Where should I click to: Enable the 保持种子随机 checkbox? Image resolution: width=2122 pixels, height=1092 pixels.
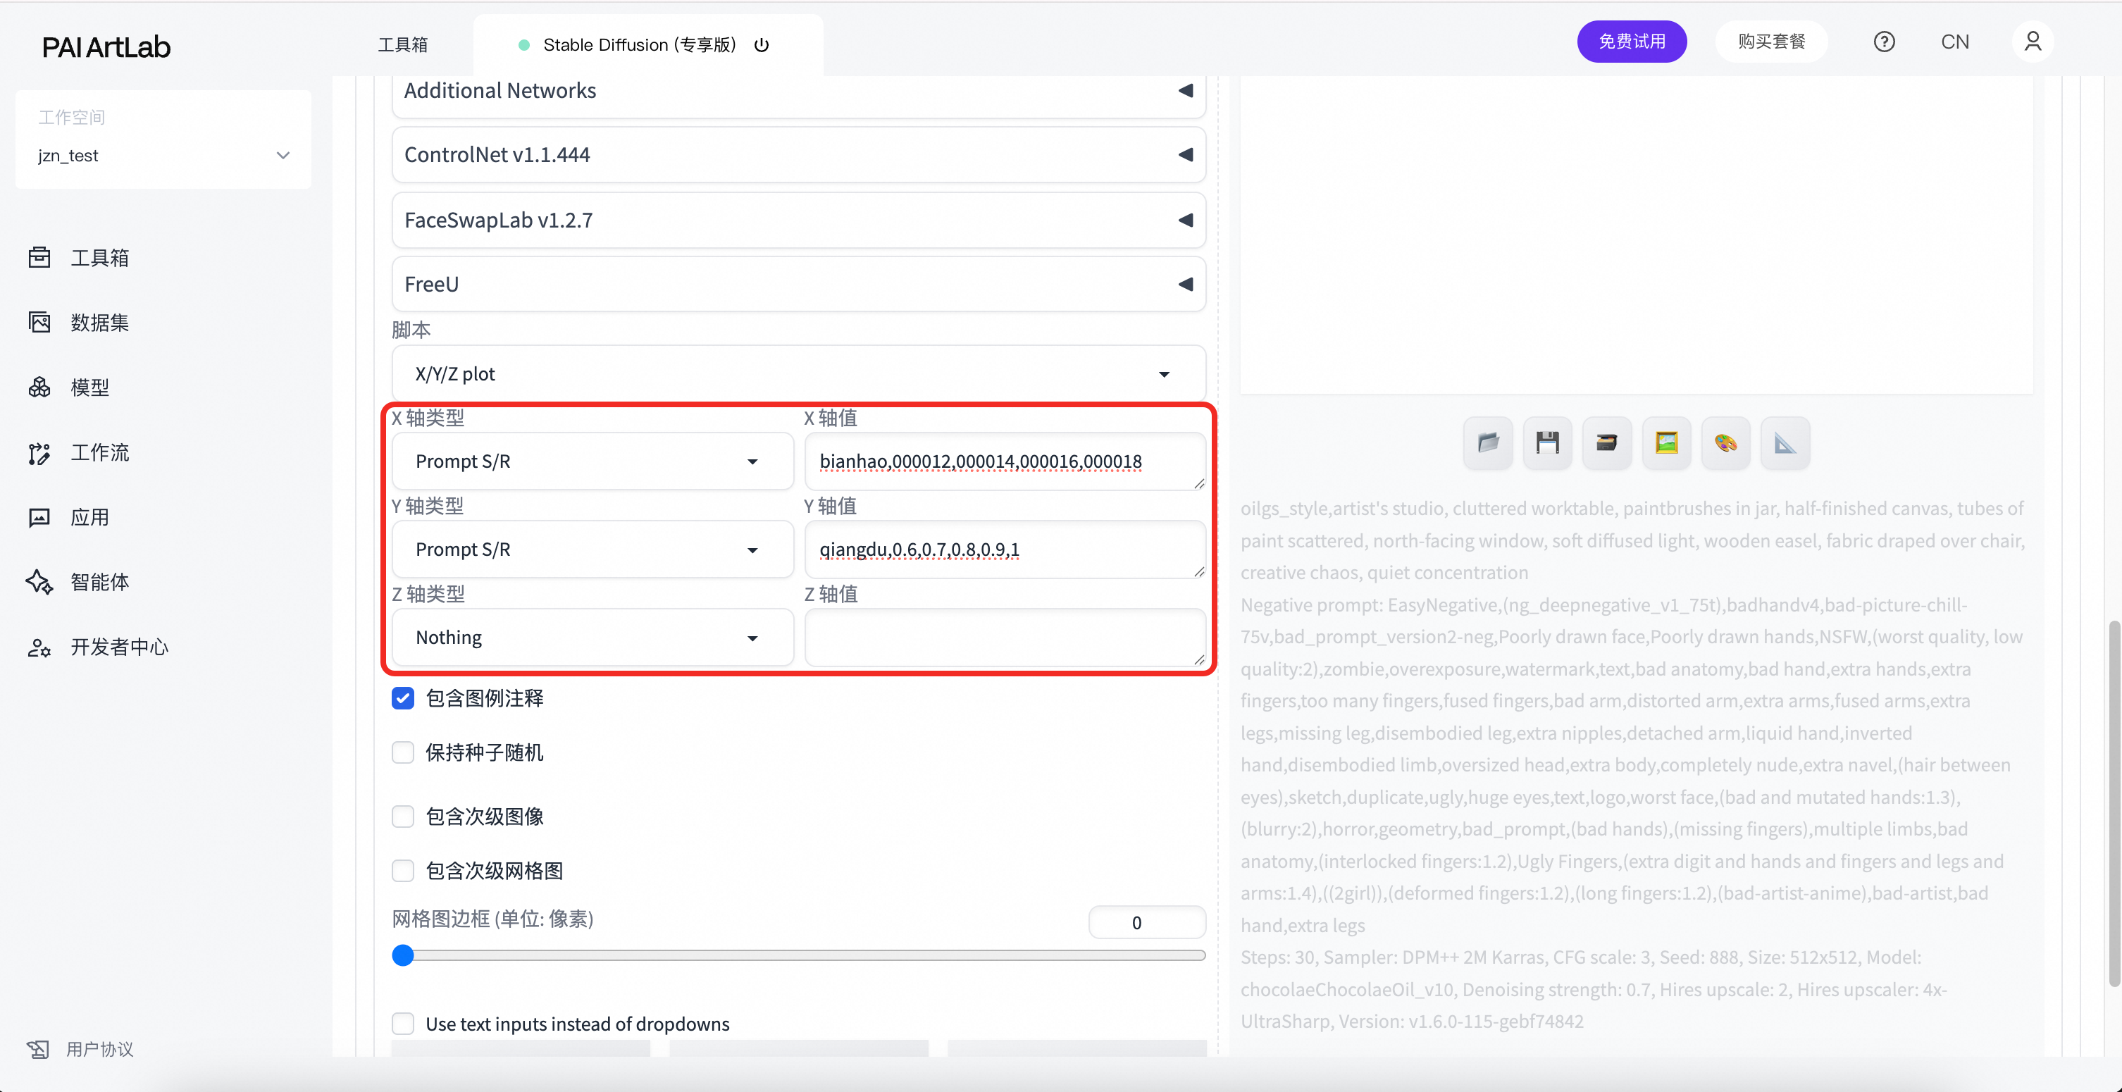tap(403, 752)
